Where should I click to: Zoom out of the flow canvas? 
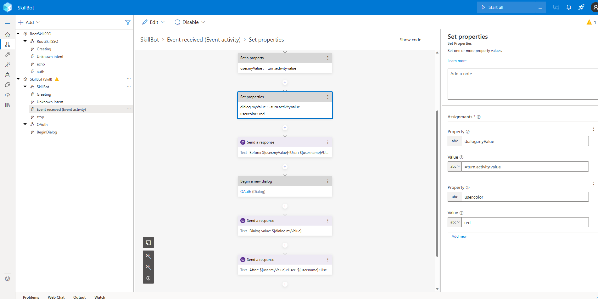point(148,267)
